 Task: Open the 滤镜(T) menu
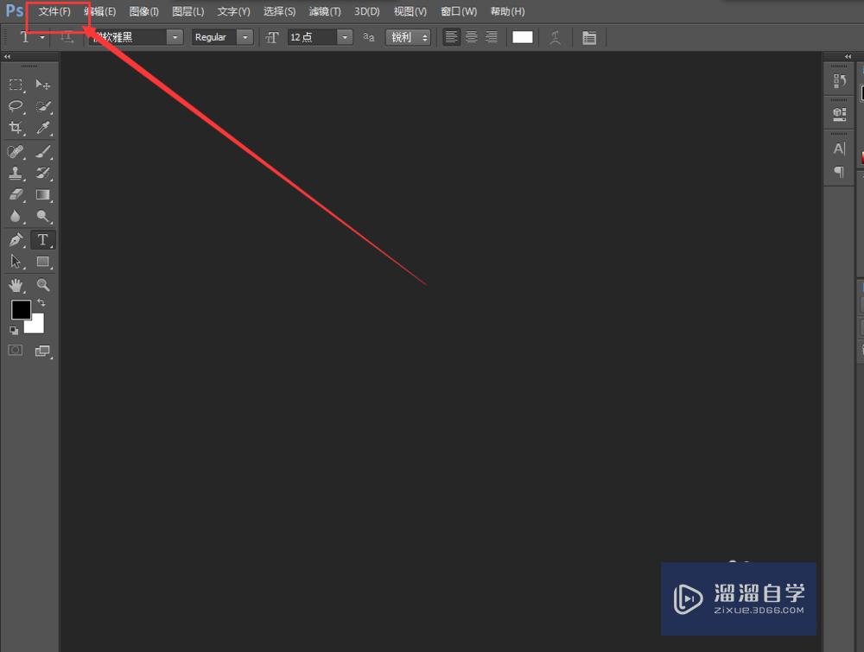click(325, 11)
